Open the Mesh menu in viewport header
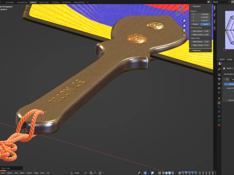Image resolution: width=234 pixels, height=175 pixels. [22, 173]
